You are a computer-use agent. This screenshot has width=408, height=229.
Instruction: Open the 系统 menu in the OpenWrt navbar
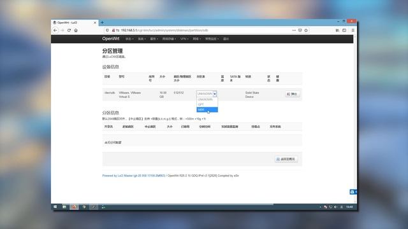tap(142, 39)
